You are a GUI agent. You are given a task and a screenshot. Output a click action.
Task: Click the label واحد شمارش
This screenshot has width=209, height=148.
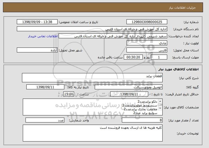click(79, 120)
